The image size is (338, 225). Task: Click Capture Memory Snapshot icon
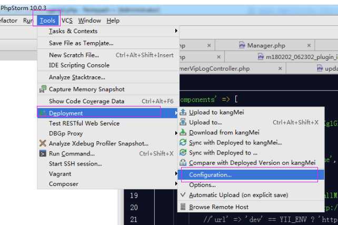coord(43,89)
